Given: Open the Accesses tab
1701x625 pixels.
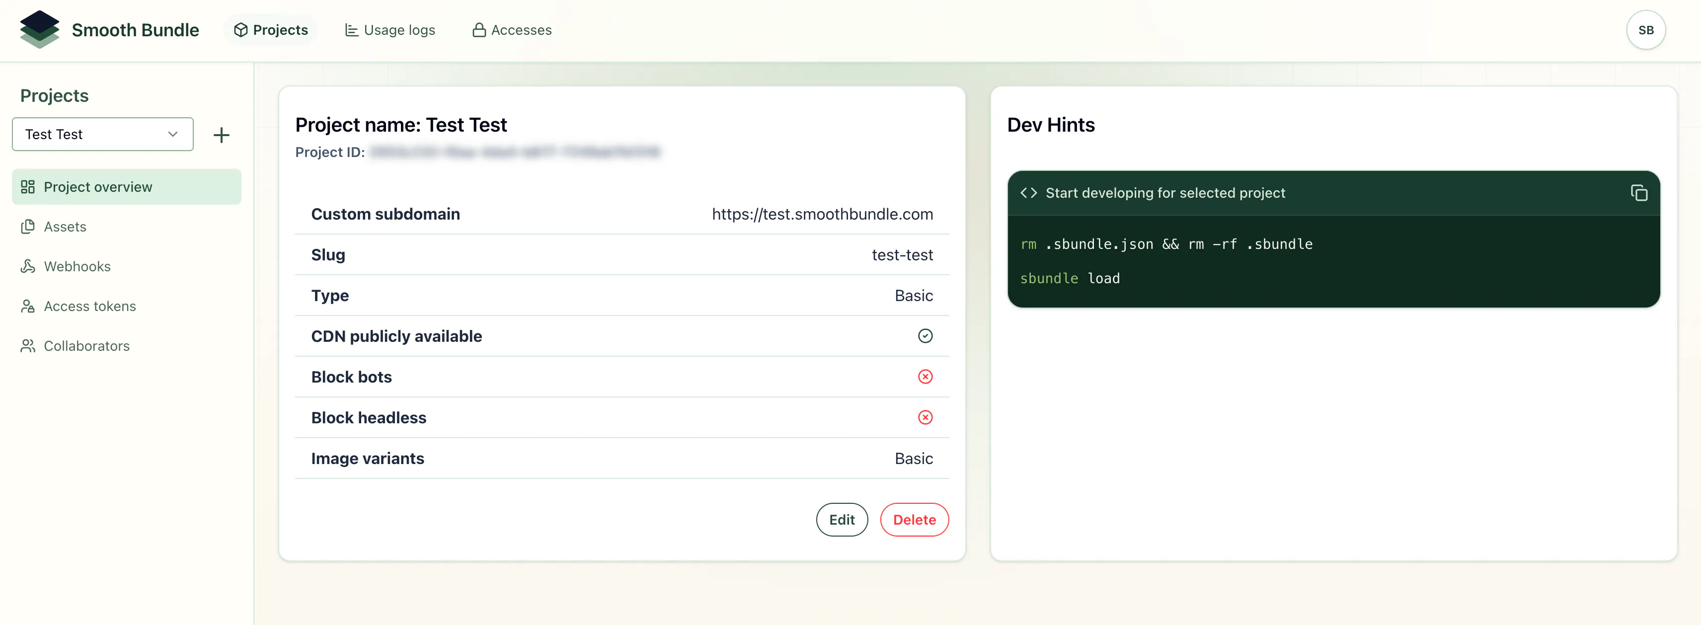Looking at the screenshot, I should (x=512, y=30).
